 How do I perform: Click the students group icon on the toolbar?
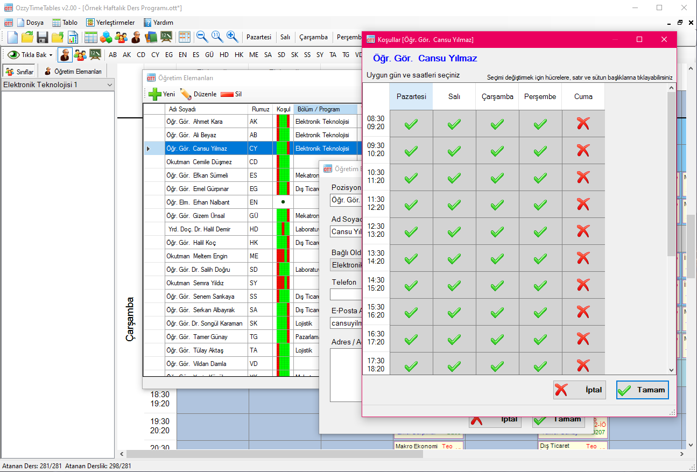[x=121, y=37]
